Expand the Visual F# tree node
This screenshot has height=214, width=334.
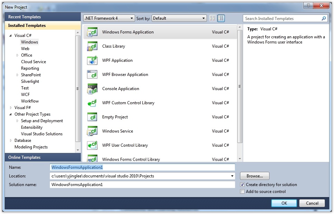[x=11, y=108]
